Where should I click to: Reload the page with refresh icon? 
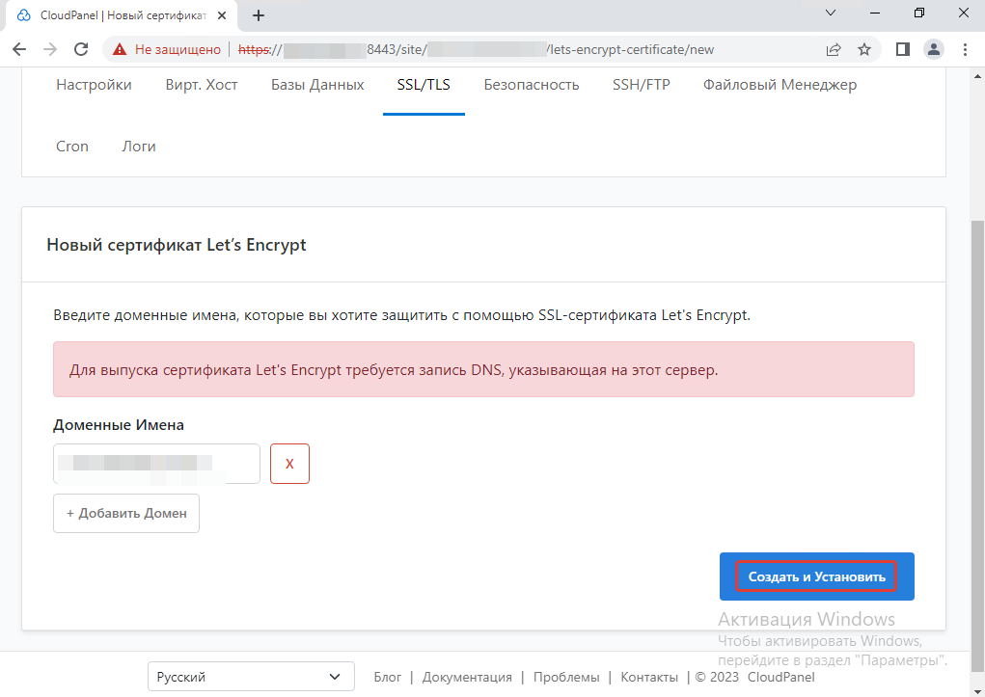[81, 49]
